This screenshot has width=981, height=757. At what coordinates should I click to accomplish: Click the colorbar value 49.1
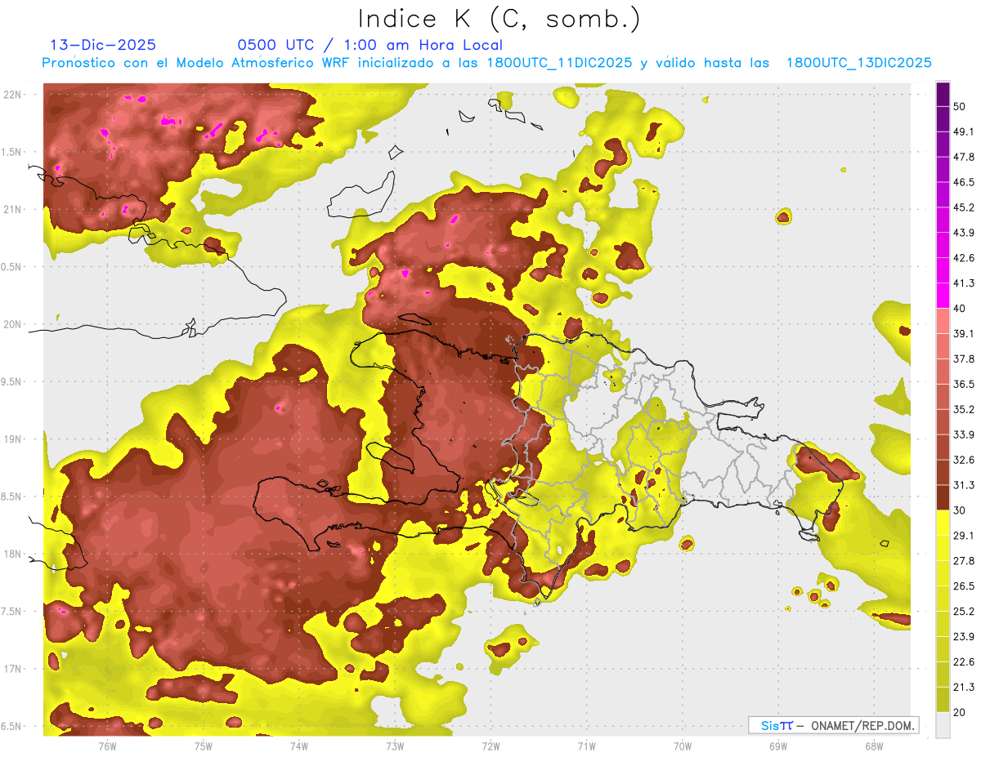pyautogui.click(x=964, y=131)
